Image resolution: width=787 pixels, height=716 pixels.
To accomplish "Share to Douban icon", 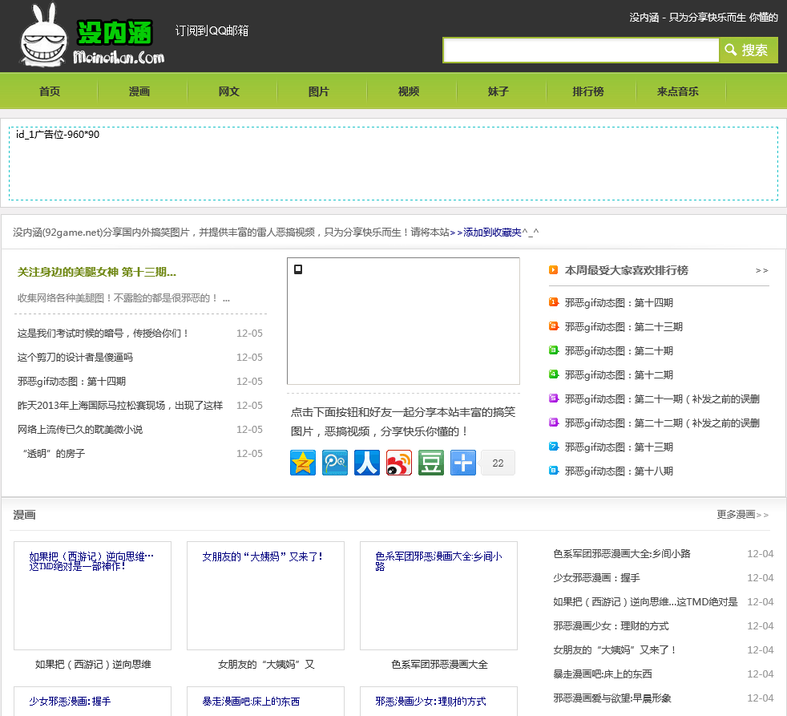I will coord(431,463).
